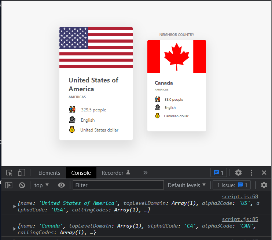272x240 pixels.
Task: Open the Recorder tab
Action: click(116, 173)
